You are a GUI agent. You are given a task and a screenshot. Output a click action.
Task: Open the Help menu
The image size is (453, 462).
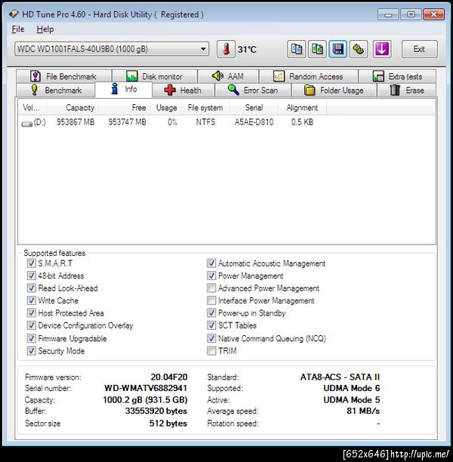45,29
